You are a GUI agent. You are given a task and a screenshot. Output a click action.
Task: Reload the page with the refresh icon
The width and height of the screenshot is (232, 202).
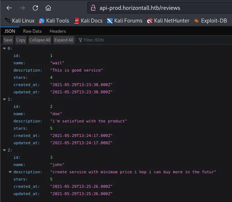(35, 8)
